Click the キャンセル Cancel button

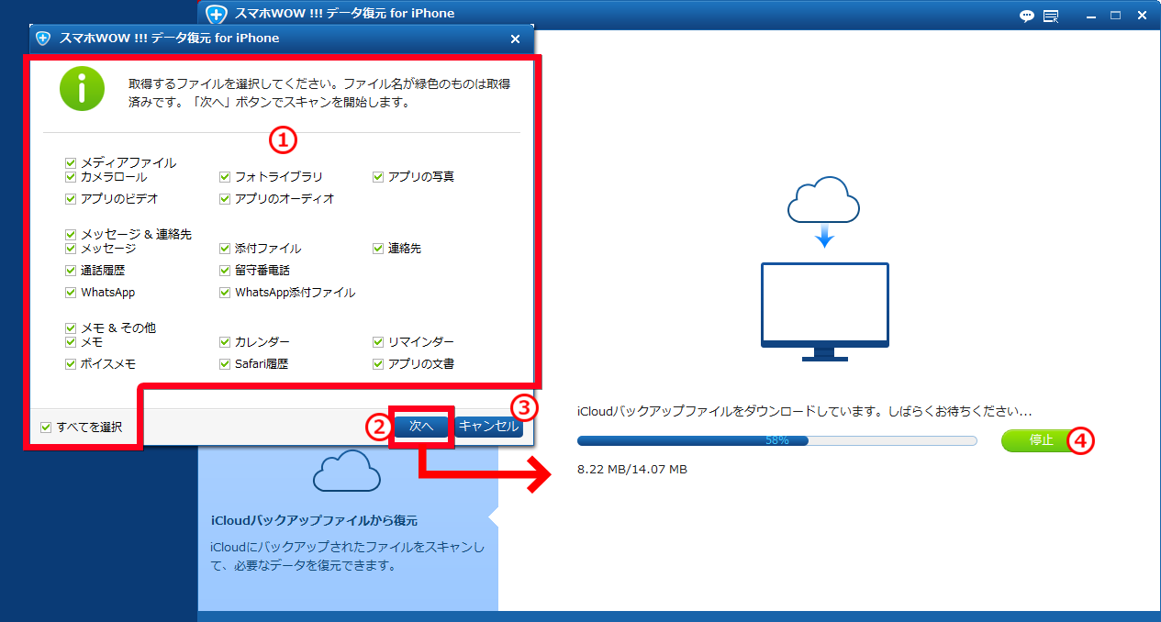coord(488,426)
